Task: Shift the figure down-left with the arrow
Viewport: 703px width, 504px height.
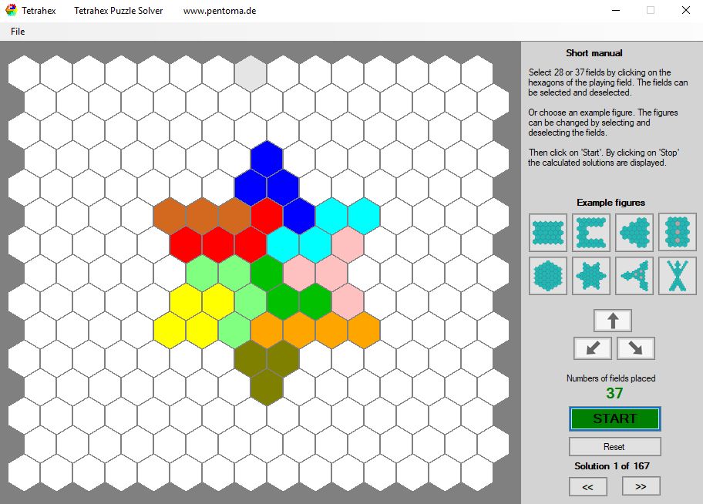Action: click(x=593, y=348)
